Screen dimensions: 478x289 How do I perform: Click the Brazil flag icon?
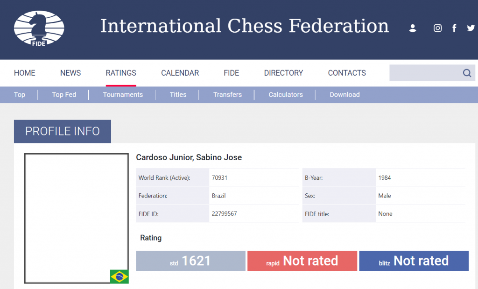(119, 276)
